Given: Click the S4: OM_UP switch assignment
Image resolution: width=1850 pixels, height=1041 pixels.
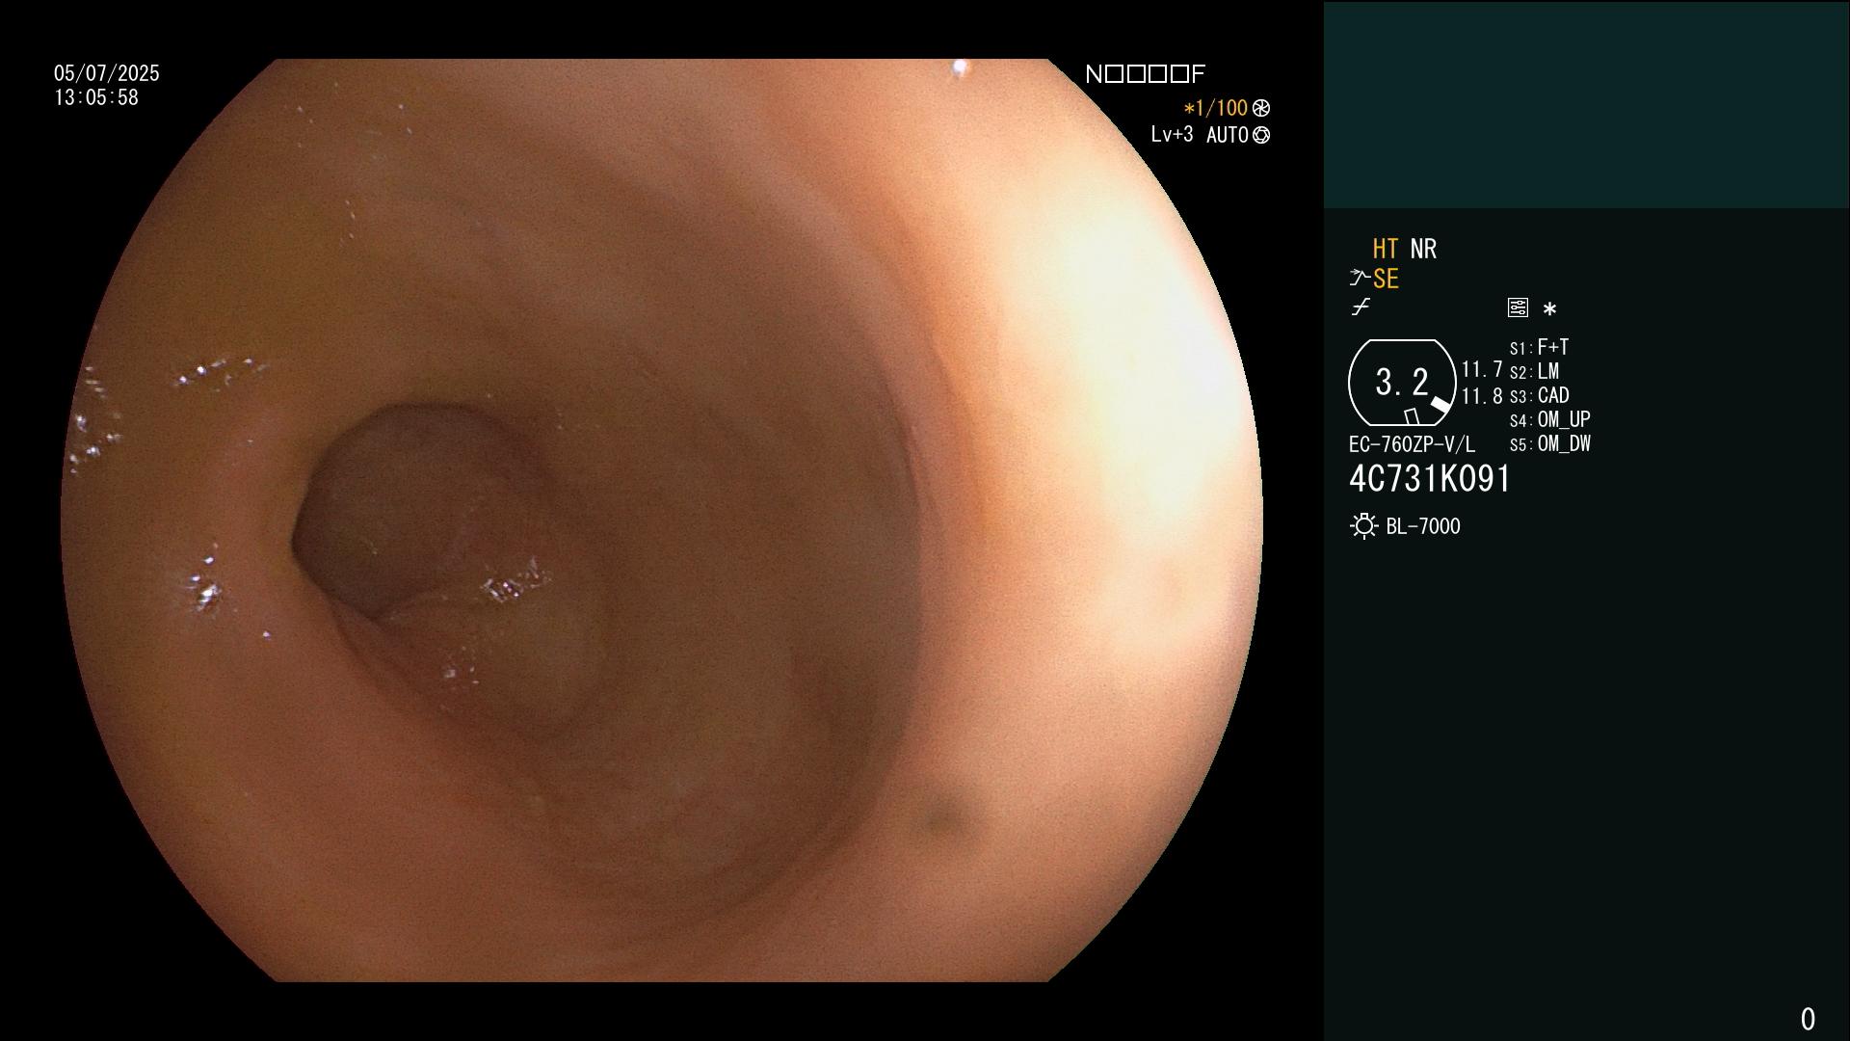Looking at the screenshot, I should click(1550, 420).
